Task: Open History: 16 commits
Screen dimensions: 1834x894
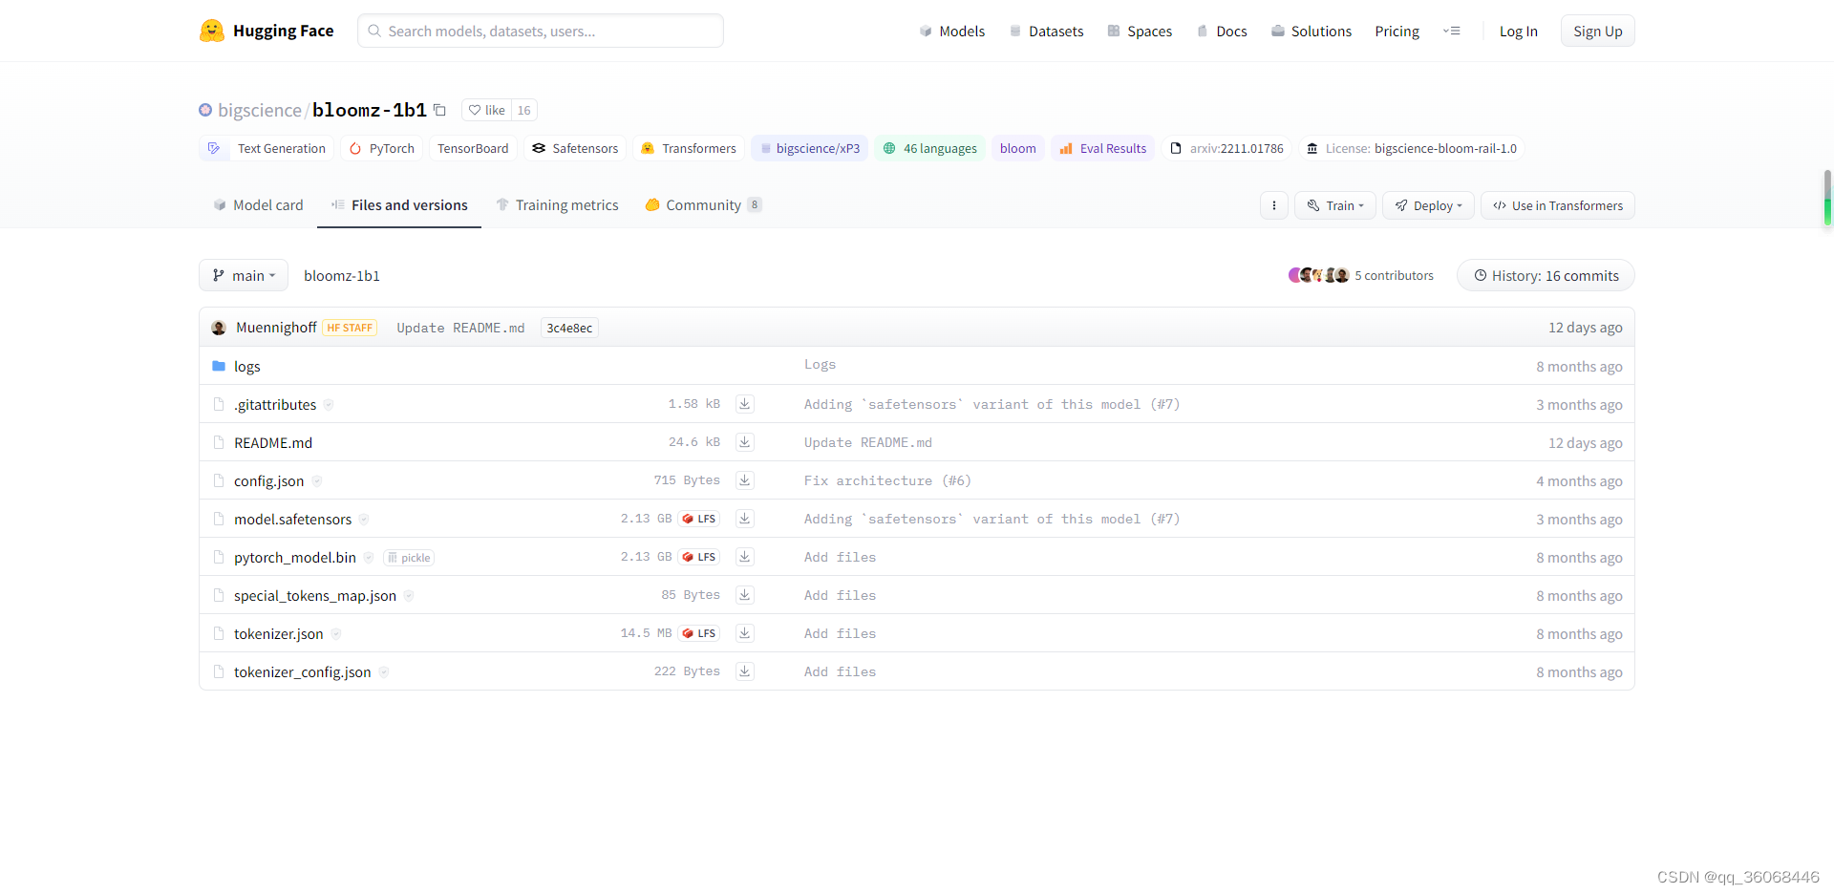Action: 1546,275
